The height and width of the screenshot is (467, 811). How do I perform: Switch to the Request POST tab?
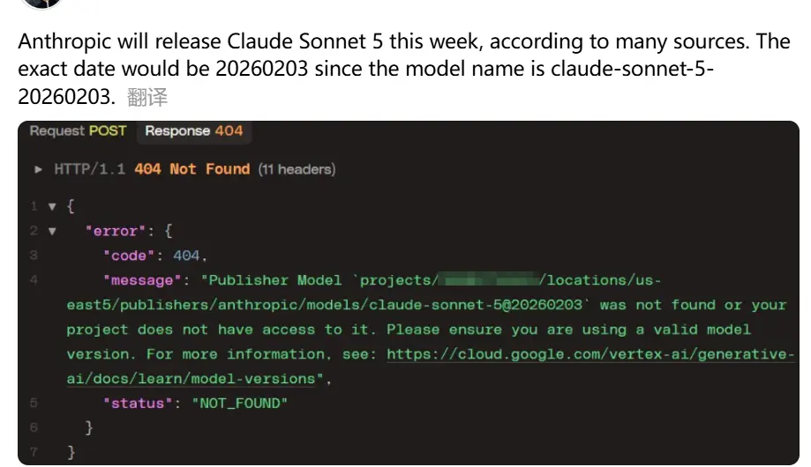pos(78,131)
